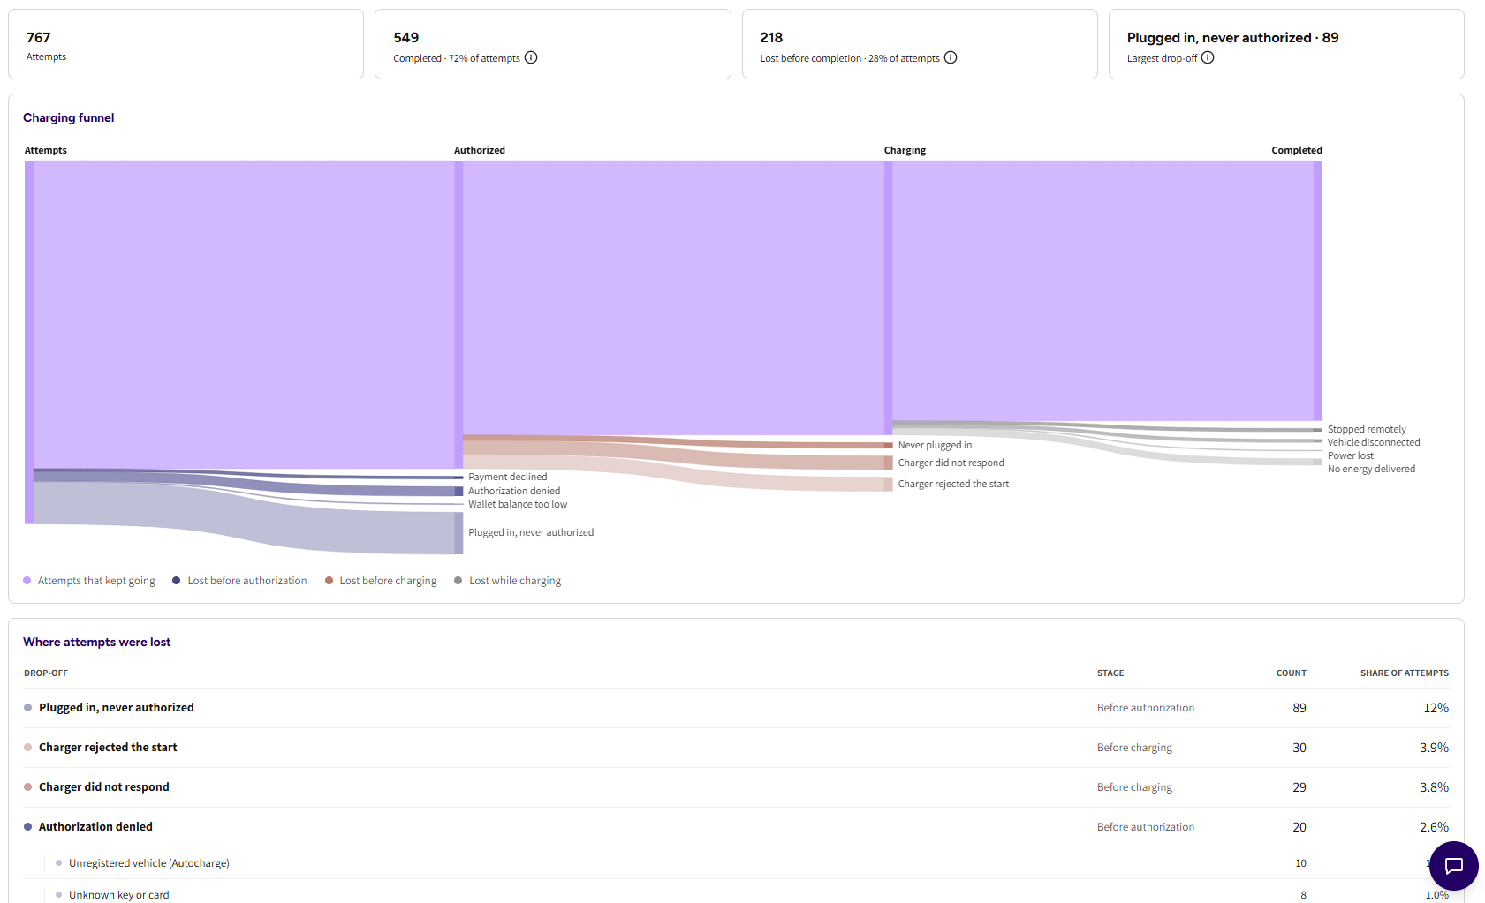
Task: Toggle the Lost while charging legend item
Action: point(508,581)
